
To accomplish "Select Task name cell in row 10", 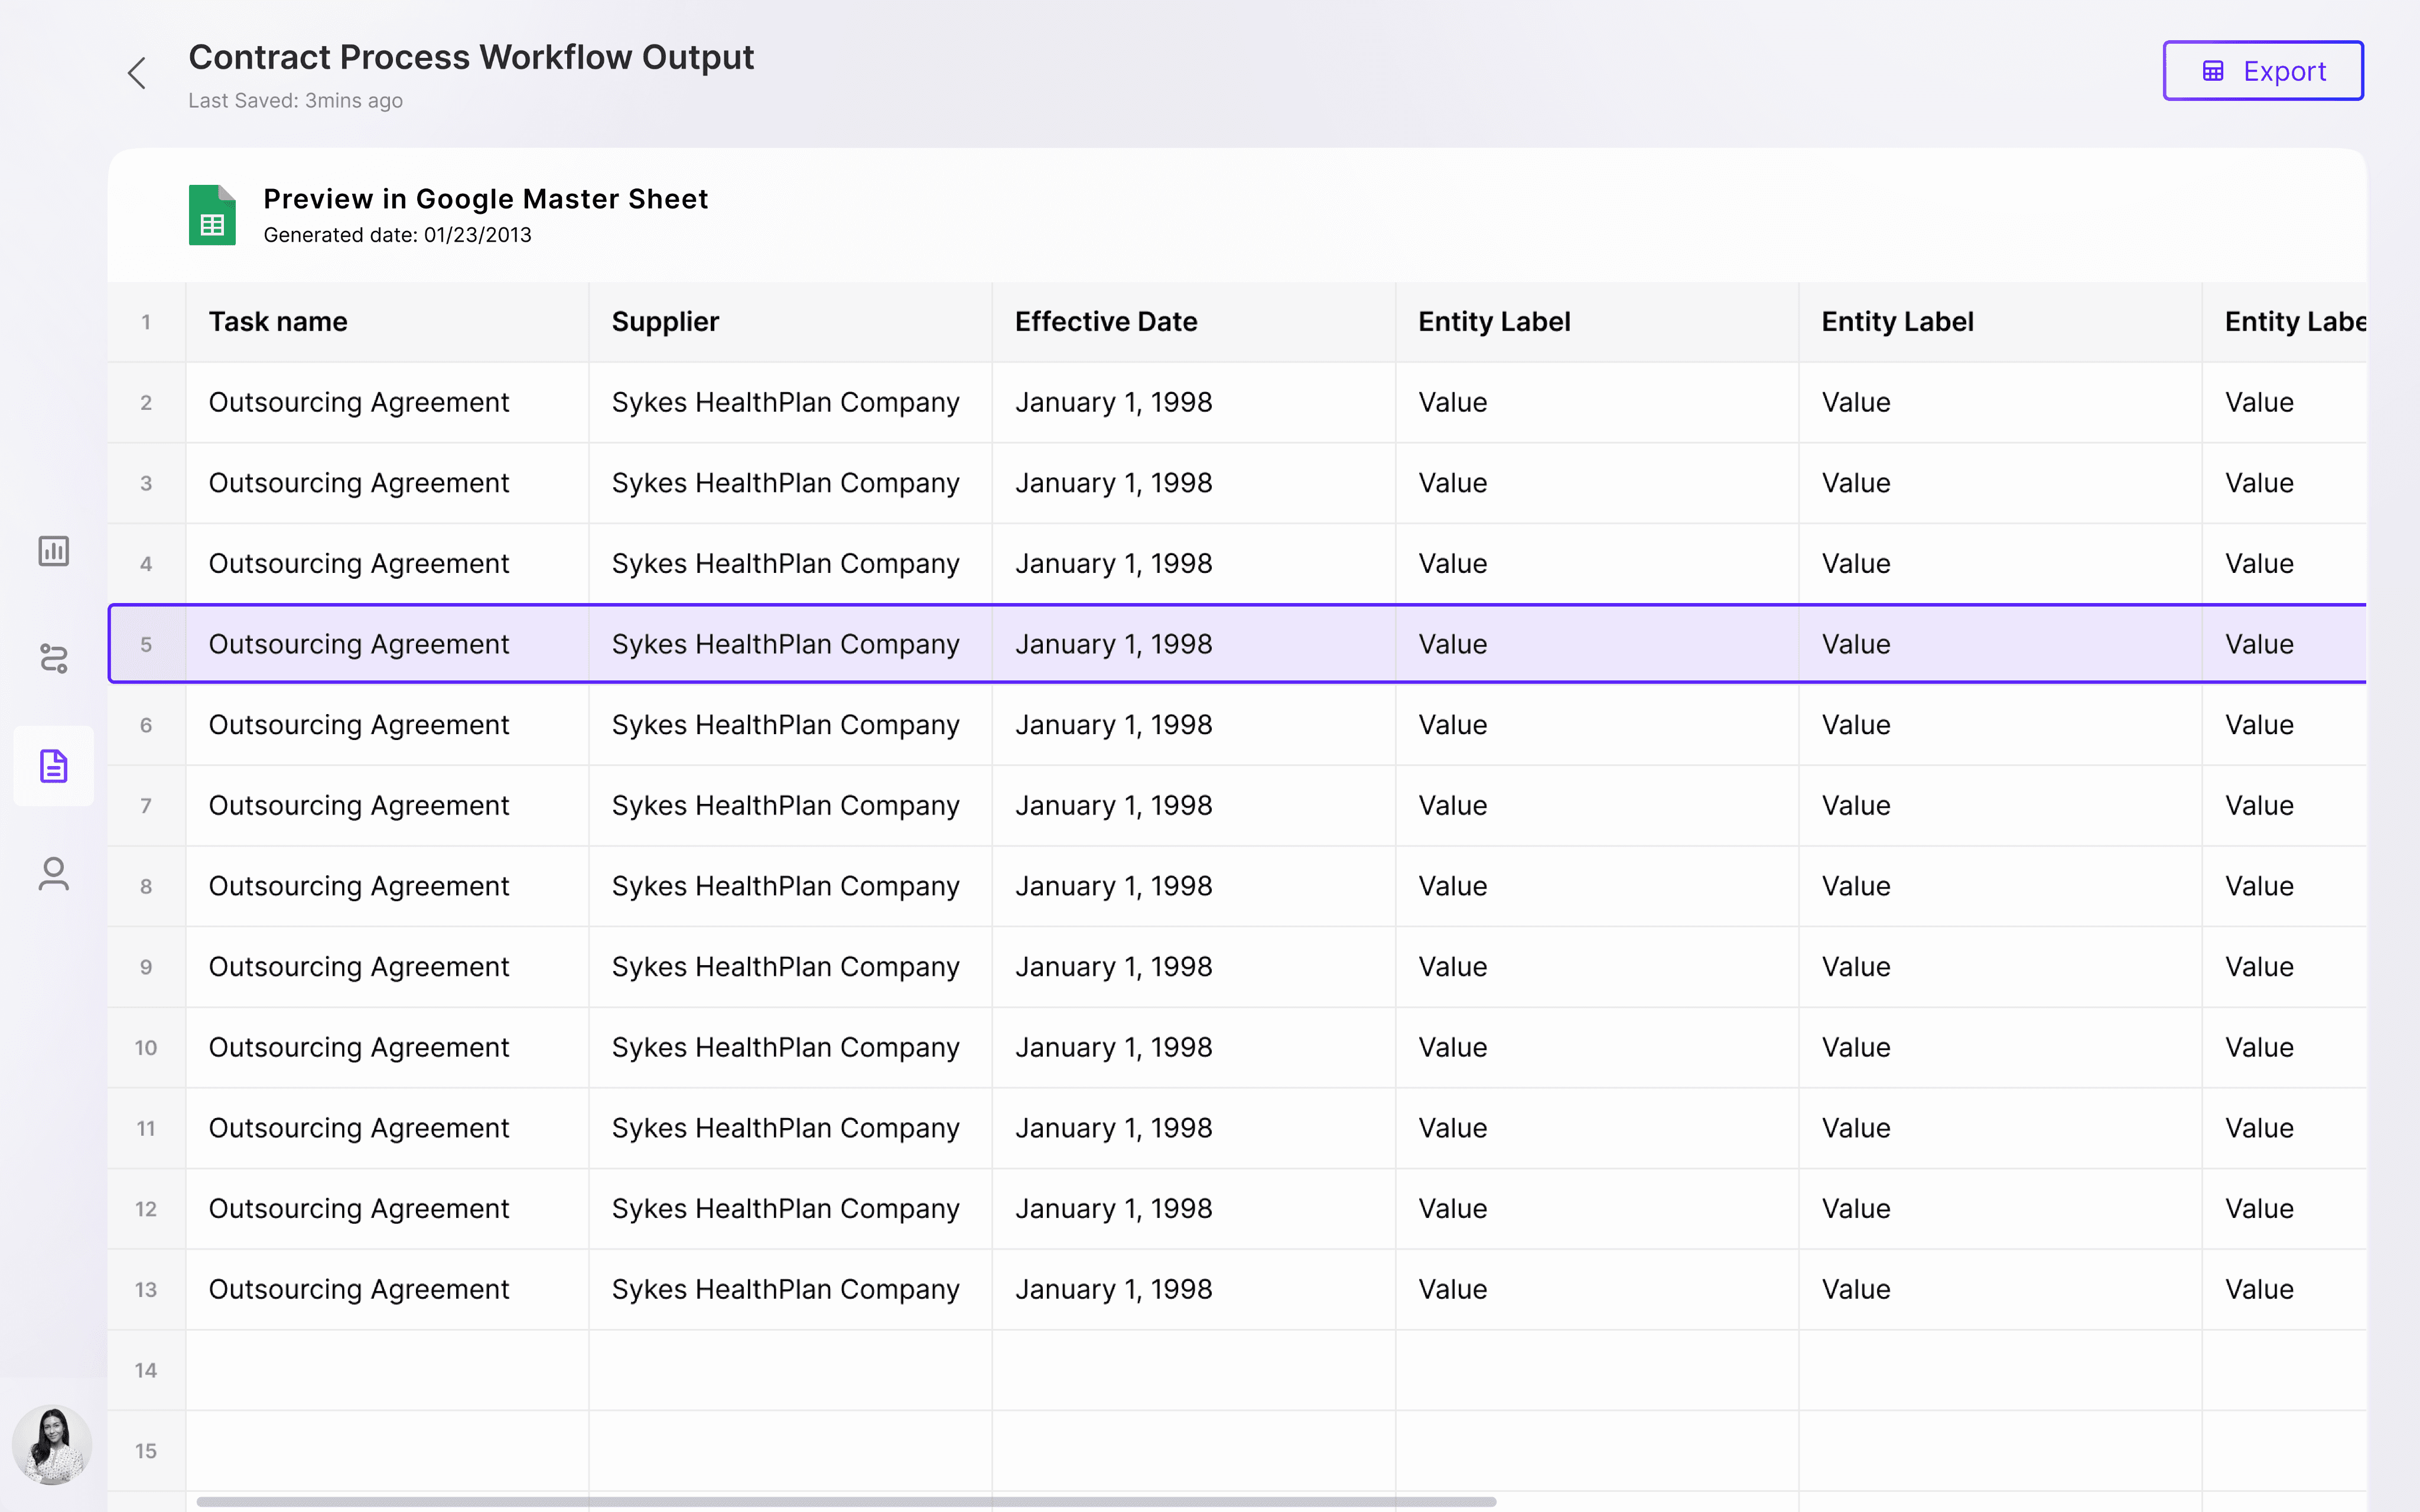I will tap(358, 1048).
